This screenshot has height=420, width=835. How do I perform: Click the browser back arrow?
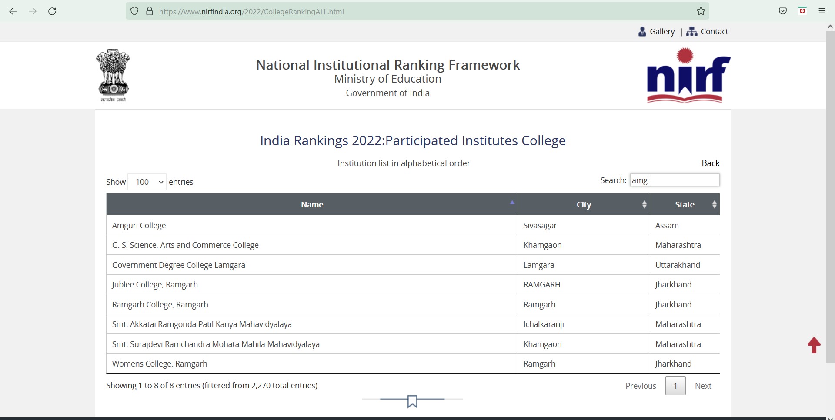pos(13,12)
